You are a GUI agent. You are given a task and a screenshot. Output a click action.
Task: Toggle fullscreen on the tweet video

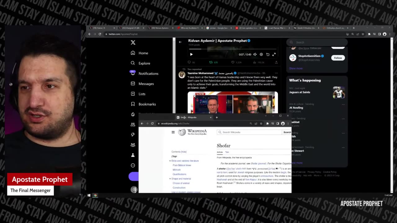(x=274, y=55)
